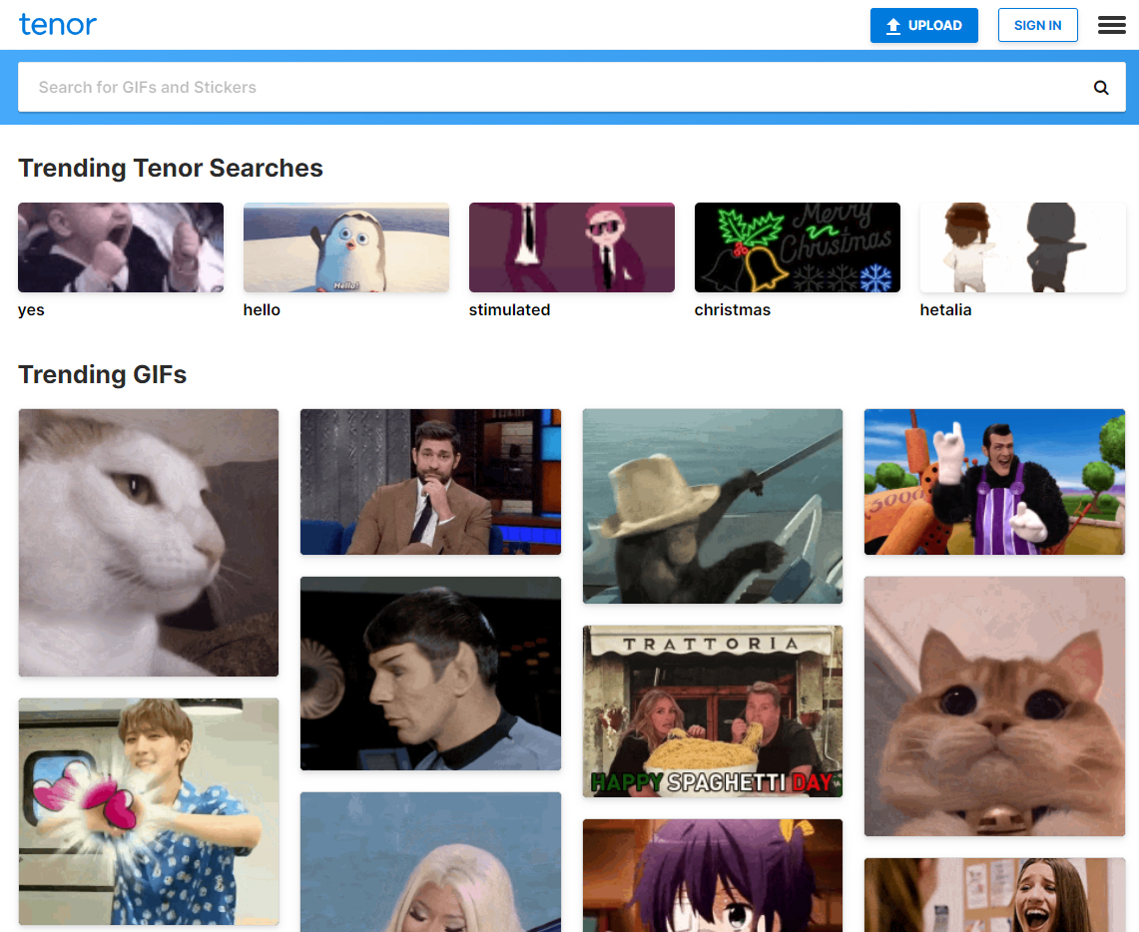This screenshot has width=1139, height=932.
Task: Open the man in brown suit thinking GIF
Action: (x=431, y=482)
